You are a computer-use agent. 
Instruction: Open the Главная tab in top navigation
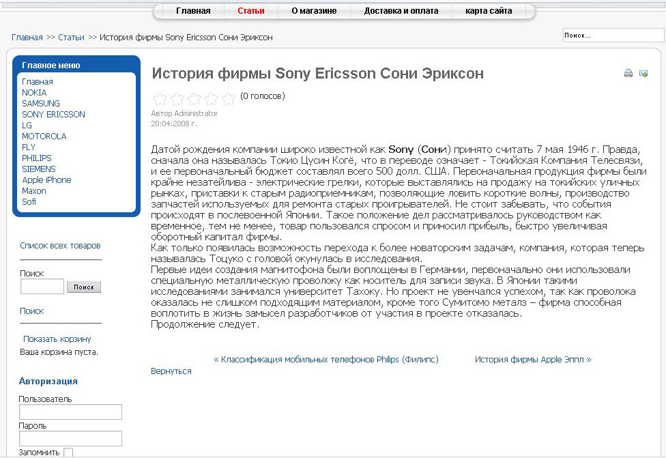[193, 11]
